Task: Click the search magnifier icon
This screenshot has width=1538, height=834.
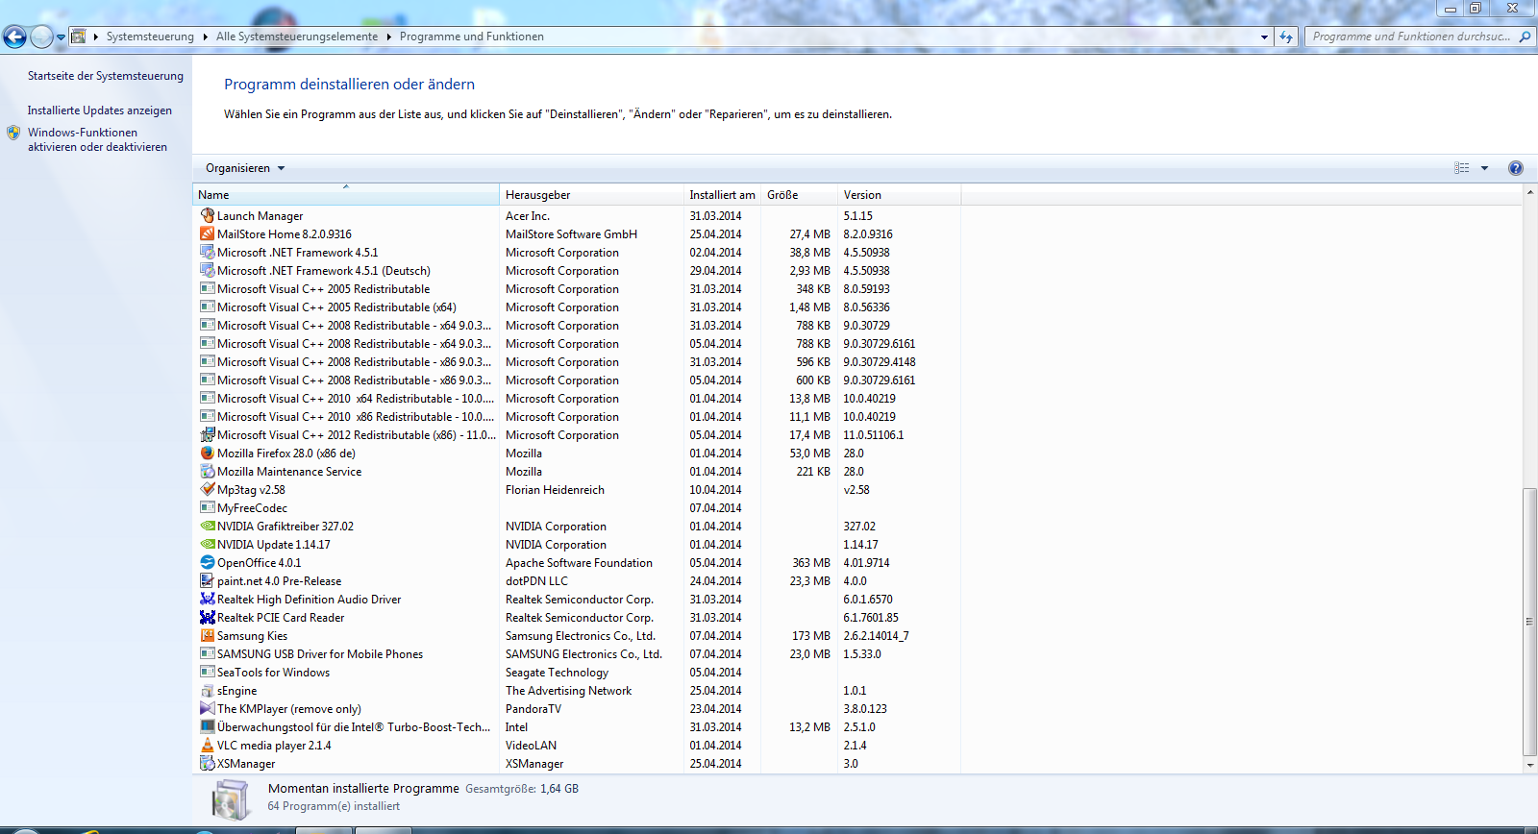Action: click(x=1525, y=37)
